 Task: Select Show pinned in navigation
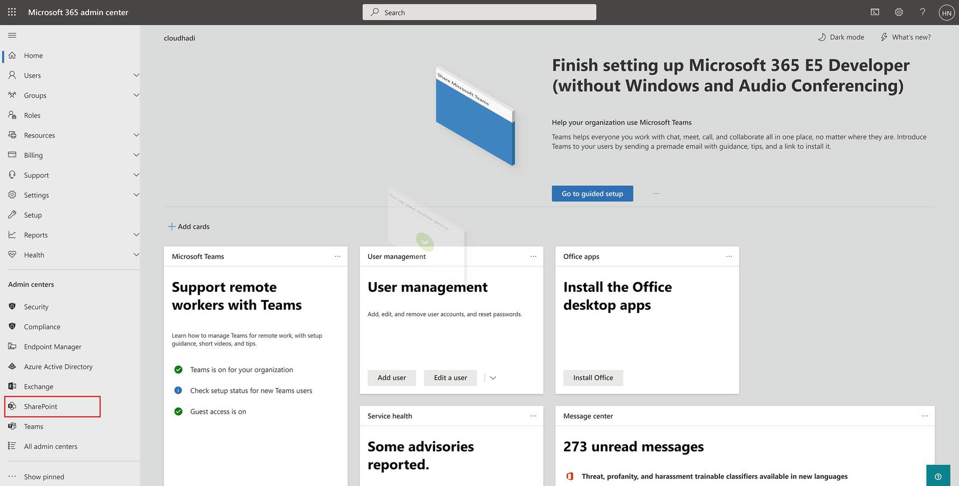(x=44, y=476)
